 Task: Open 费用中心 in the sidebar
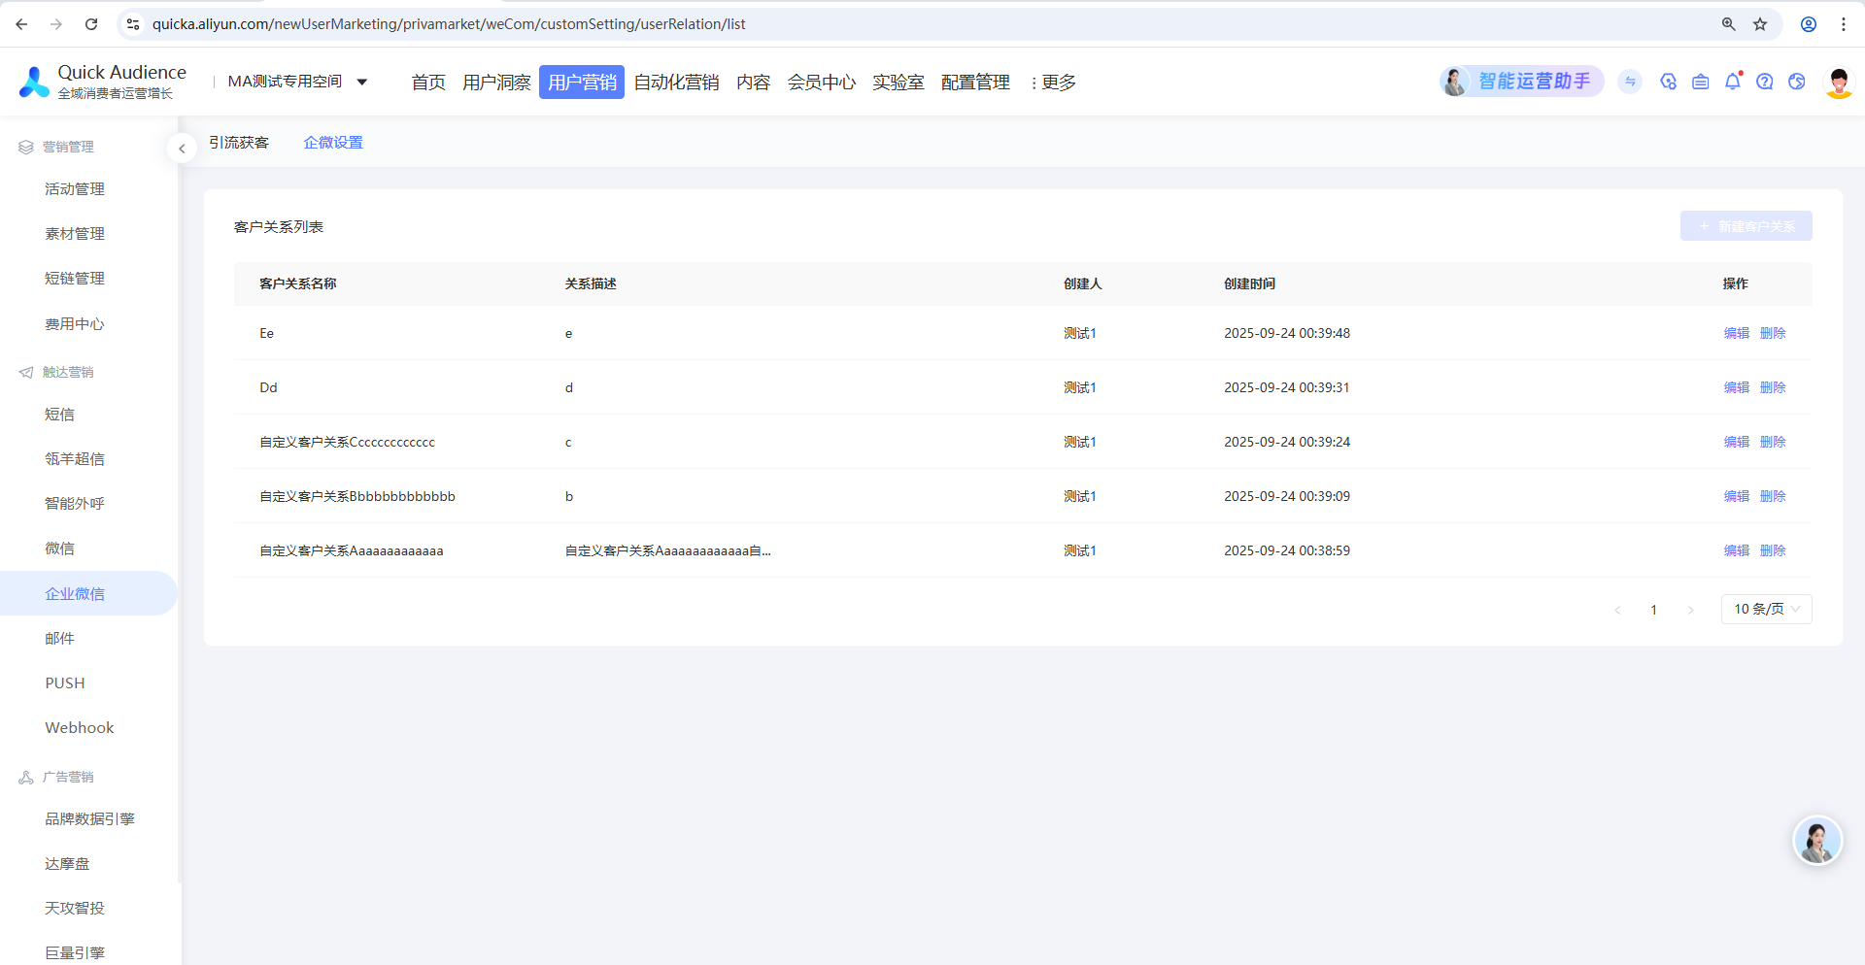coord(75,324)
